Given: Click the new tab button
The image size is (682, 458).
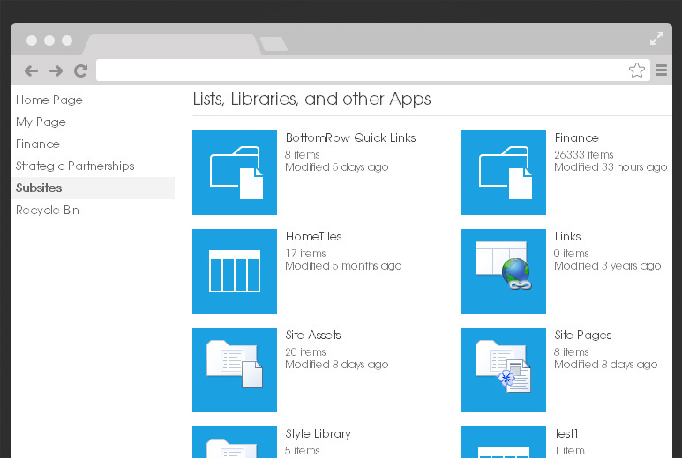Looking at the screenshot, I should (274, 44).
